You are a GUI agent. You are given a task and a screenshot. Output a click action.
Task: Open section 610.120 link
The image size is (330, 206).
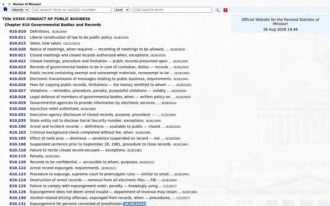18,162
